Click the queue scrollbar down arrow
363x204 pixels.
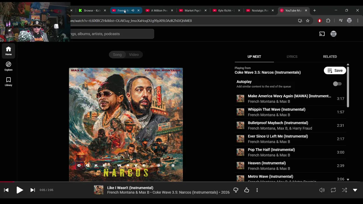point(348,179)
